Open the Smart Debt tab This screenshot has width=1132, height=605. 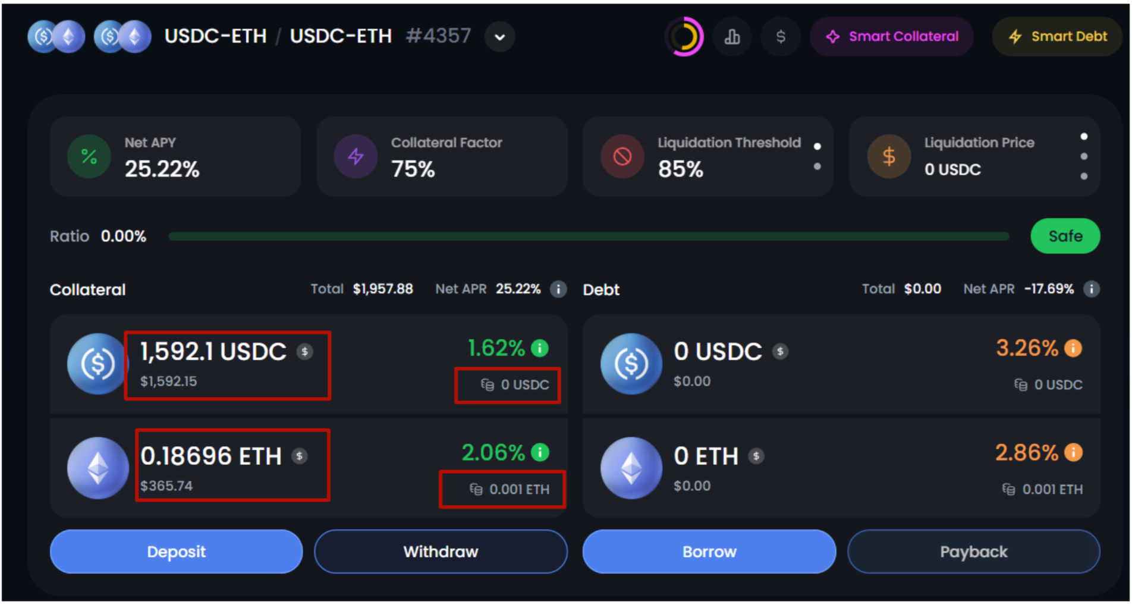click(x=1058, y=37)
